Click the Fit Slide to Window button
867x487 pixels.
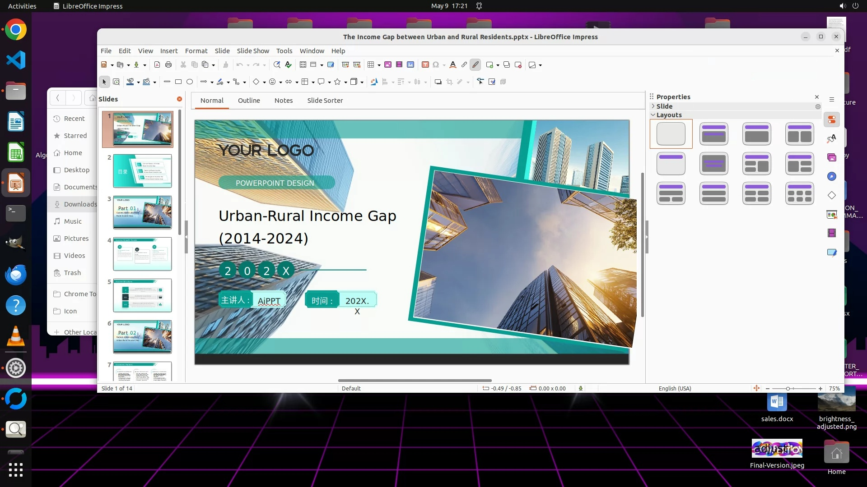coord(756,388)
